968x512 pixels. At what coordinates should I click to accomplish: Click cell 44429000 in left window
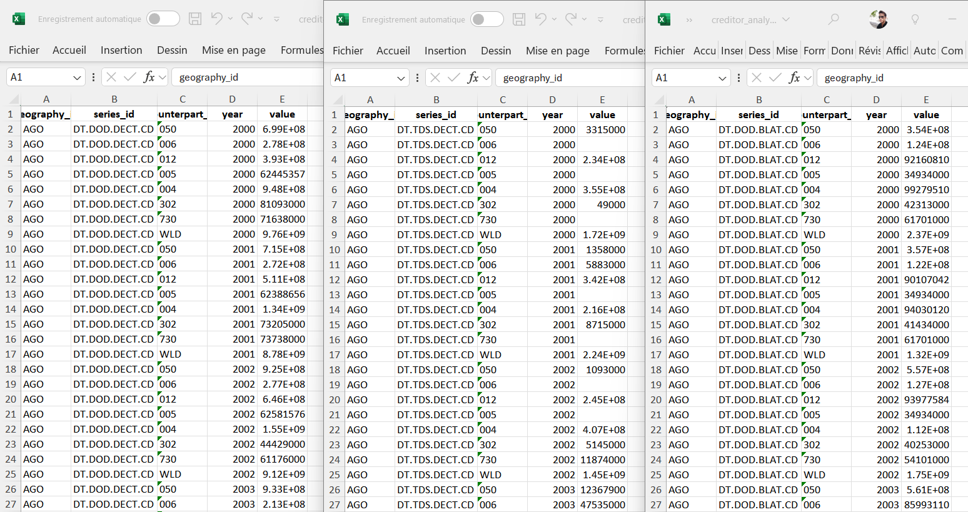click(x=282, y=444)
